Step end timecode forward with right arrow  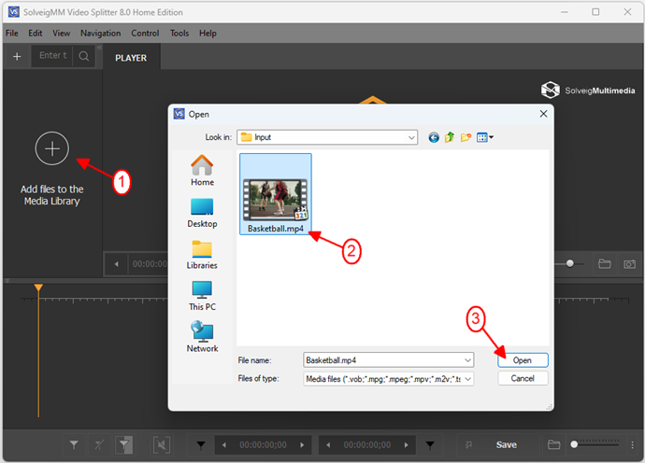click(406, 444)
